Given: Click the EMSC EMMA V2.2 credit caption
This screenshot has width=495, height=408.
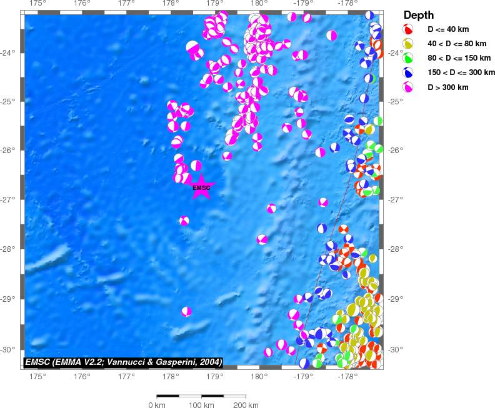Looking at the screenshot, I should [x=123, y=362].
